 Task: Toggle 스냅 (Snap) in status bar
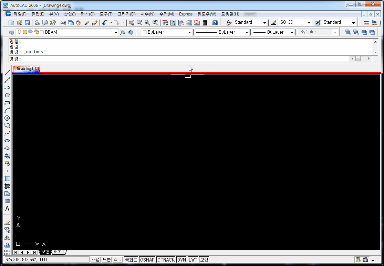click(96, 260)
